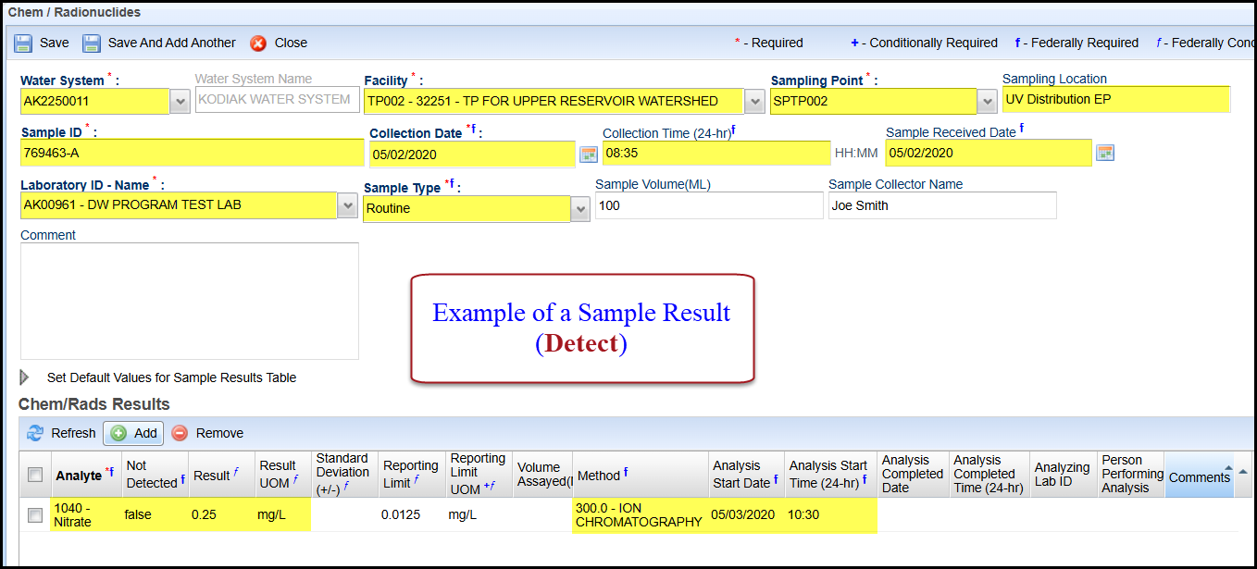Open Sample Received Date calendar picker

(x=1104, y=153)
